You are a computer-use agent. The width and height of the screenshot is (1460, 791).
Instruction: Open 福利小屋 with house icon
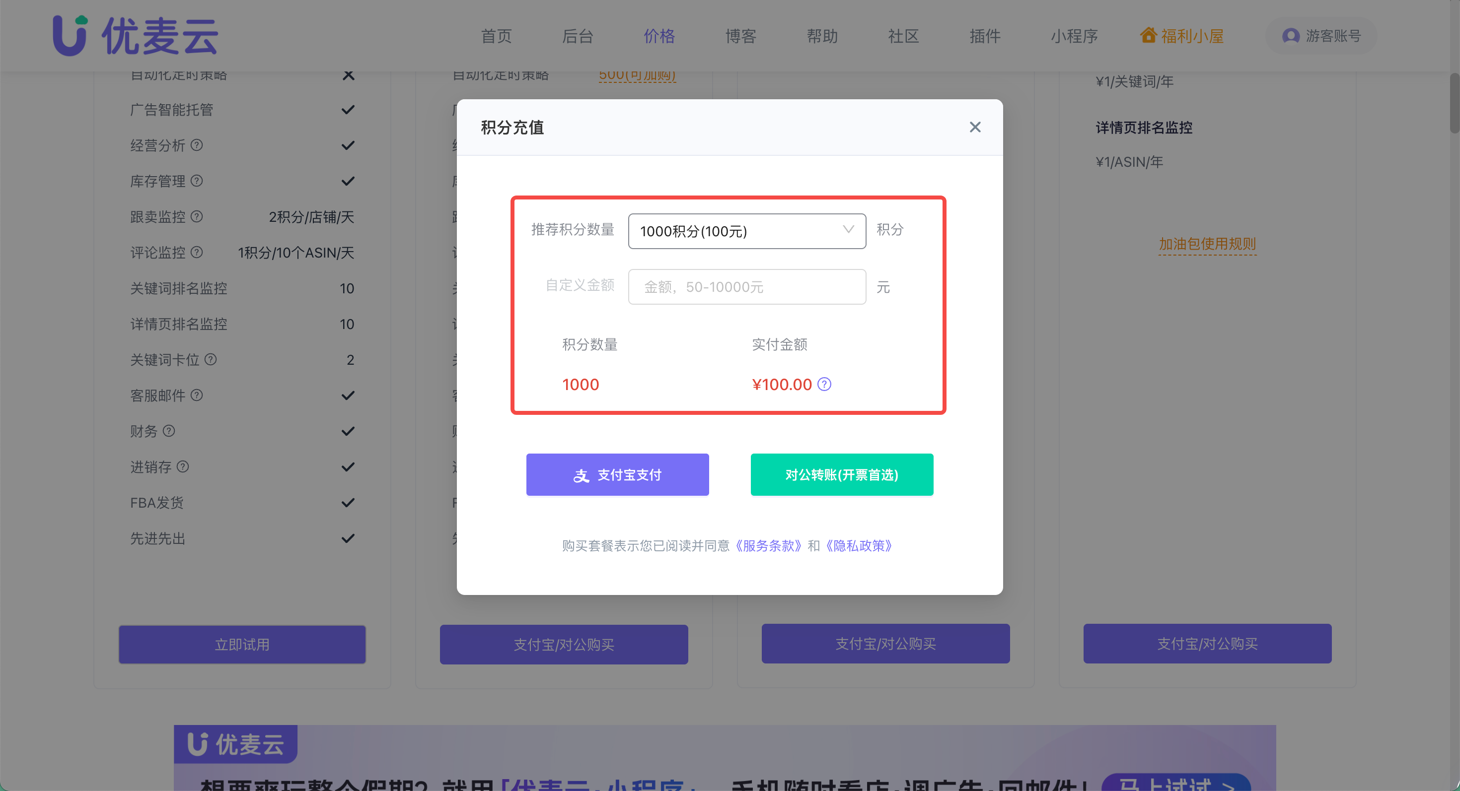click(x=1182, y=36)
